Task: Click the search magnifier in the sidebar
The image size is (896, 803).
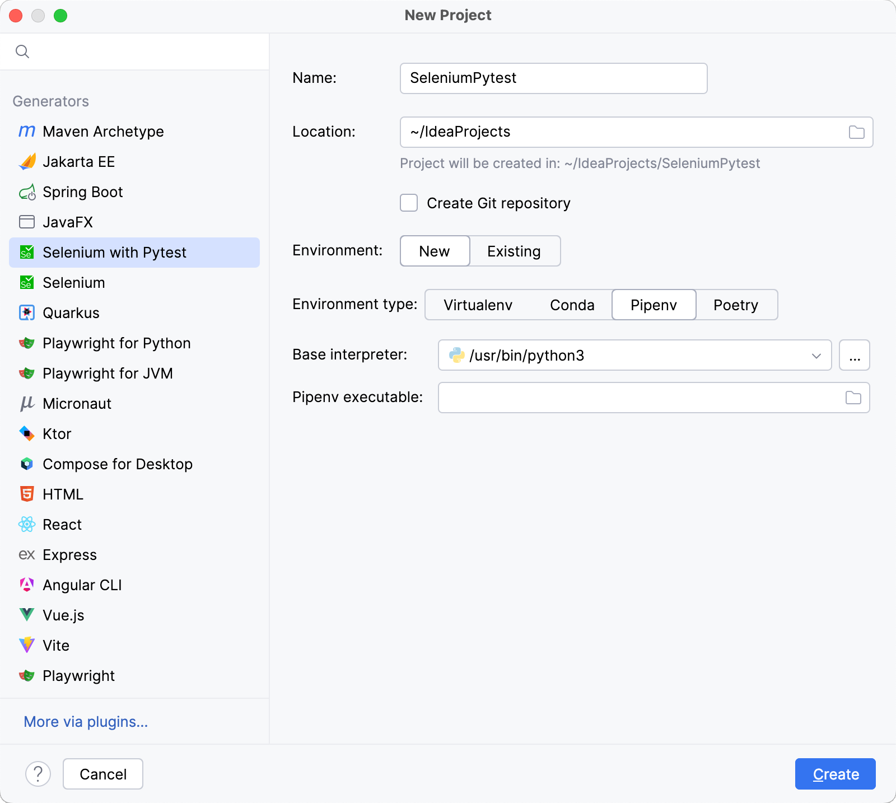Action: coord(22,51)
